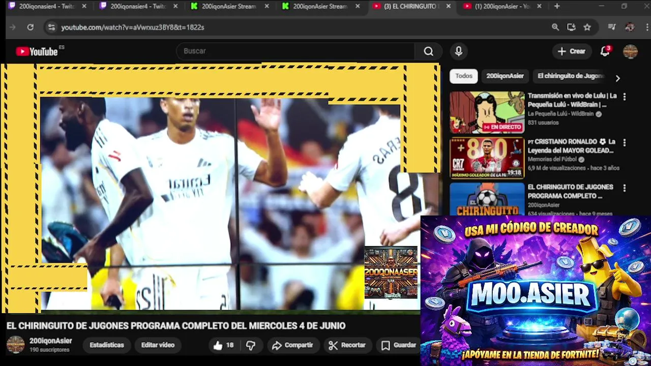Click the Crear button
The height and width of the screenshot is (366, 651).
click(x=572, y=51)
